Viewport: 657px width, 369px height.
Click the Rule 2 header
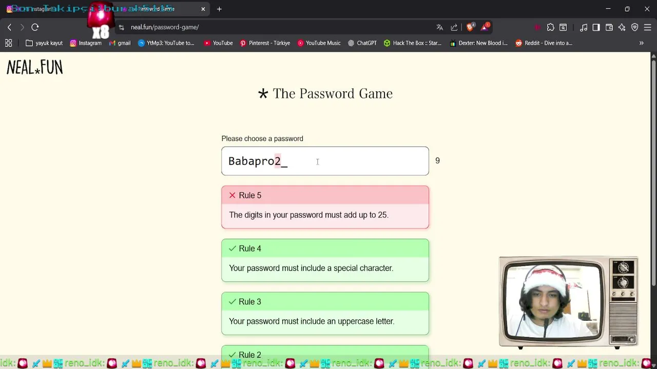(x=325, y=355)
